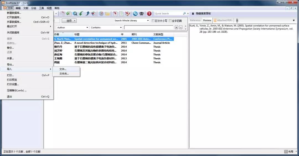Switch to the Reference tab
The width and height of the screenshot is (299, 156).
195,20
